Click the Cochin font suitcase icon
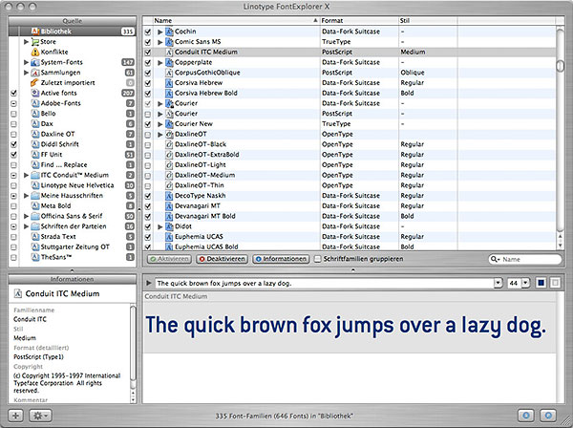This screenshot has width=573, height=428. pyautogui.click(x=169, y=32)
